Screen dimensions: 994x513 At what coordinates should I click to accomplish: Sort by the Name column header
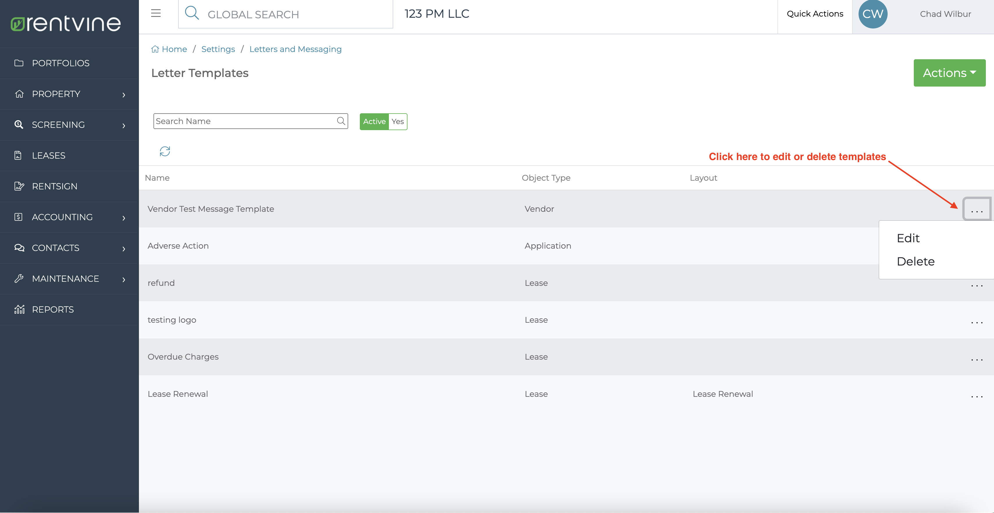pyautogui.click(x=157, y=178)
